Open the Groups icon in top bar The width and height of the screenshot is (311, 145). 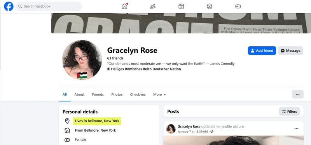[x=210, y=6]
